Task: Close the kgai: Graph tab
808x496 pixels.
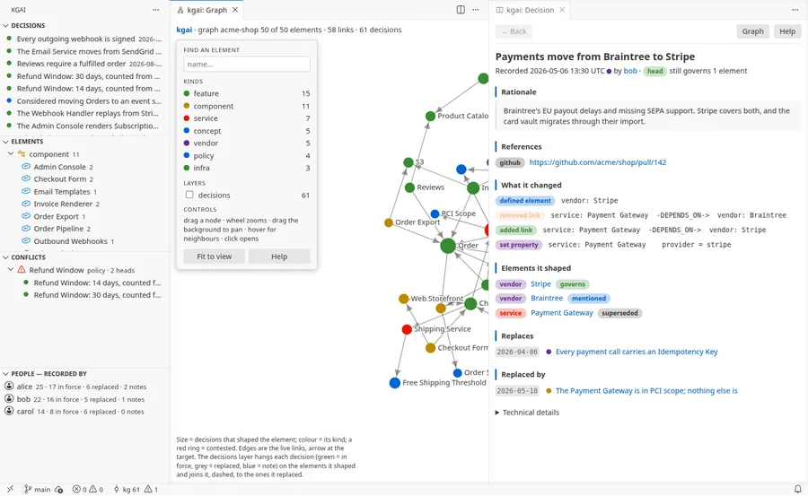Action: 235,10
